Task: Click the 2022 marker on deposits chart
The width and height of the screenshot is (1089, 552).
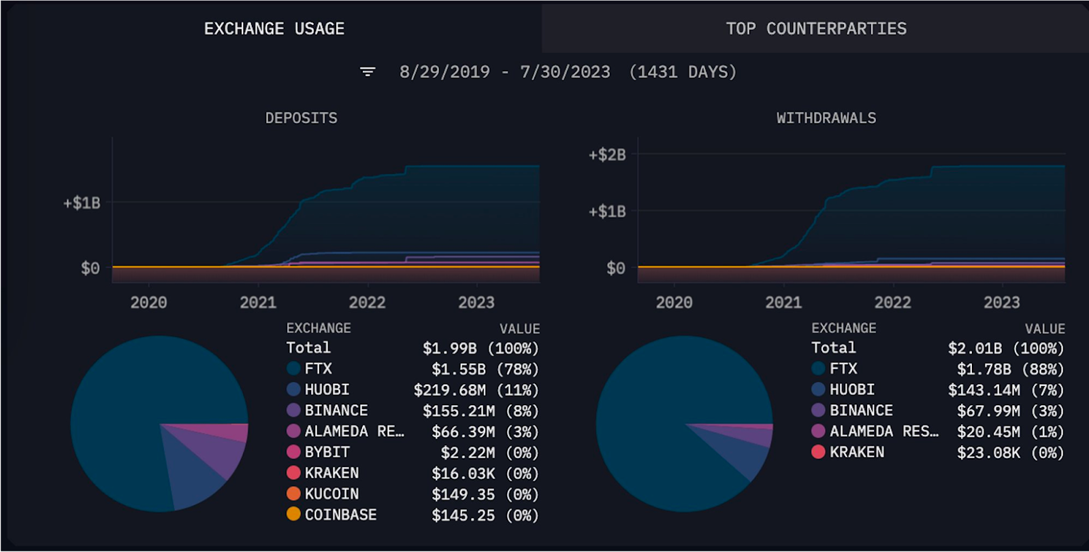Action: point(368,302)
